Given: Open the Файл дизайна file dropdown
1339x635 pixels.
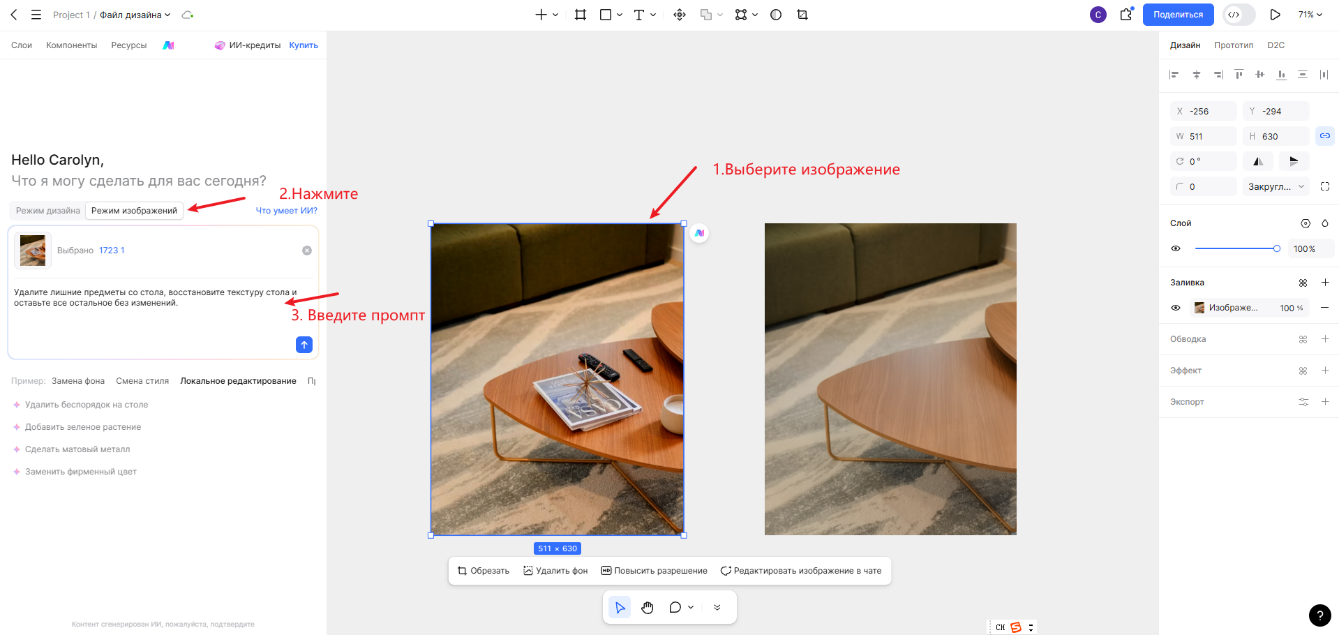Looking at the screenshot, I should 135,15.
